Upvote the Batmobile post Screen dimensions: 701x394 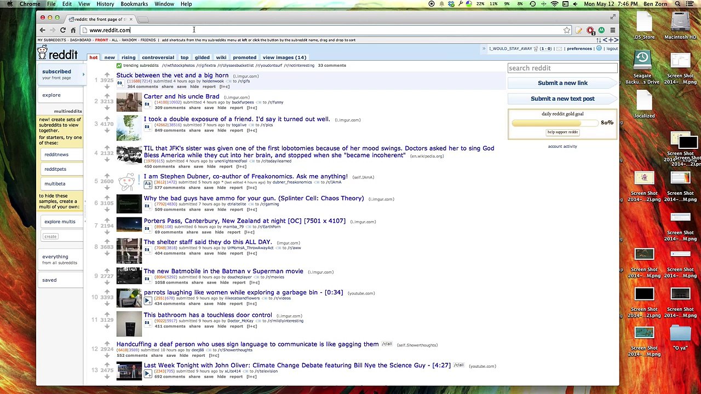[x=107, y=270]
